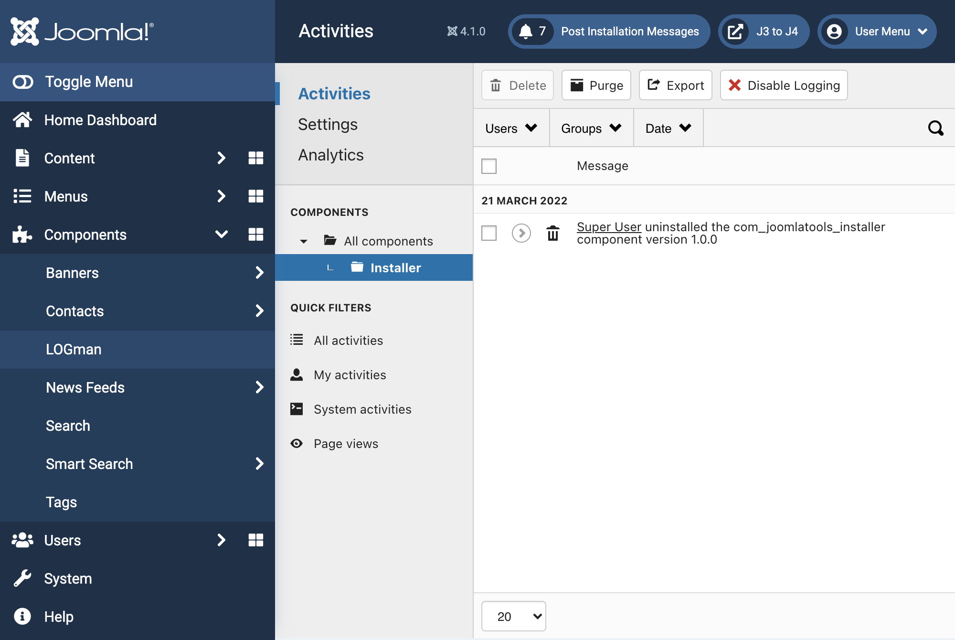Open the Groups filter dropdown
The width and height of the screenshot is (955, 640).
(x=591, y=128)
